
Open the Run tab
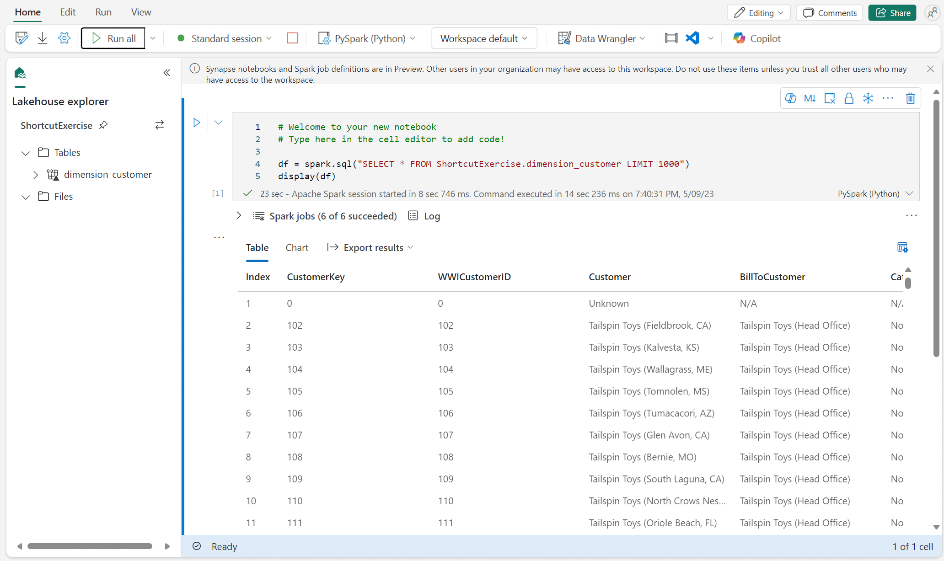103,12
